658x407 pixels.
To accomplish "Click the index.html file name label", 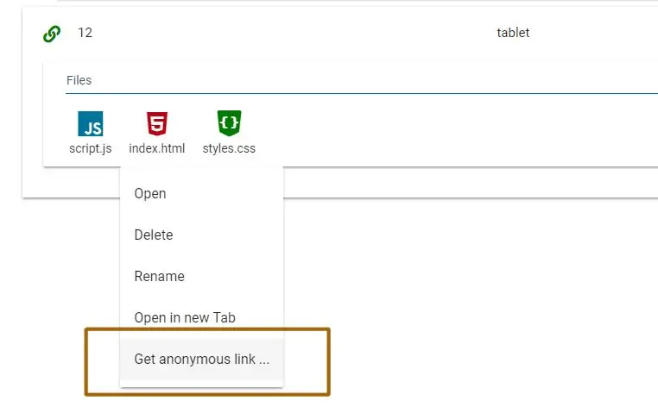I will pyautogui.click(x=157, y=148).
